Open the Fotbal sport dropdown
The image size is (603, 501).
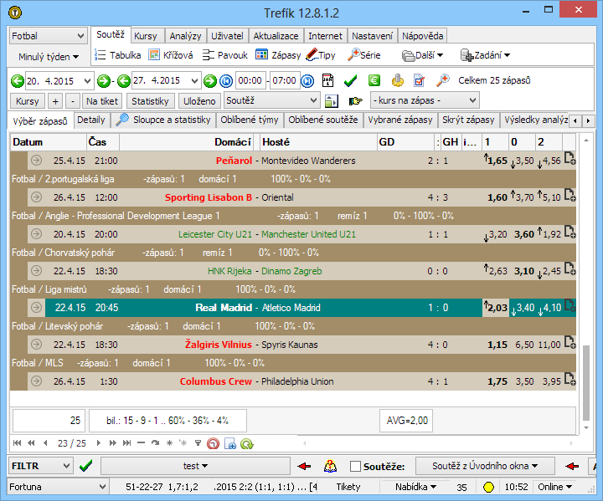pyautogui.click(x=47, y=36)
